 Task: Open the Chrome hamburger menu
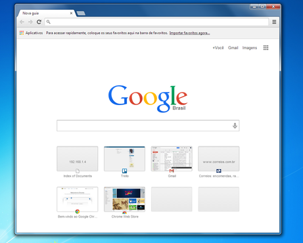[x=274, y=22]
